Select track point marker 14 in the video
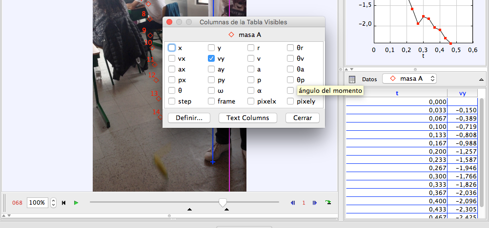489x228 pixels. (x=160, y=117)
